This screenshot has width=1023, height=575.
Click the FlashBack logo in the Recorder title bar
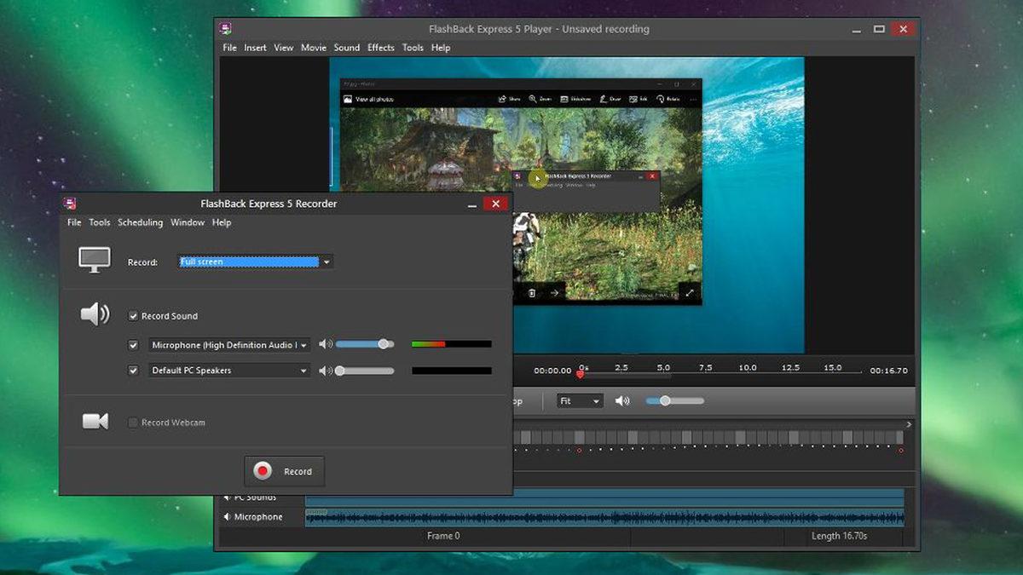coord(69,204)
